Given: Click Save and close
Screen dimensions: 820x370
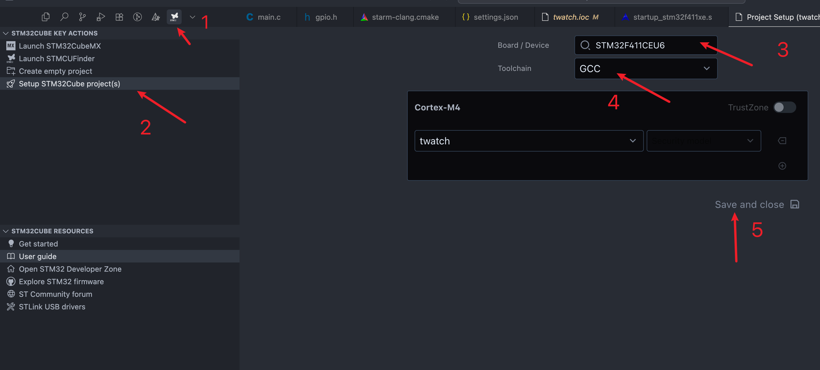Looking at the screenshot, I should click(x=756, y=204).
